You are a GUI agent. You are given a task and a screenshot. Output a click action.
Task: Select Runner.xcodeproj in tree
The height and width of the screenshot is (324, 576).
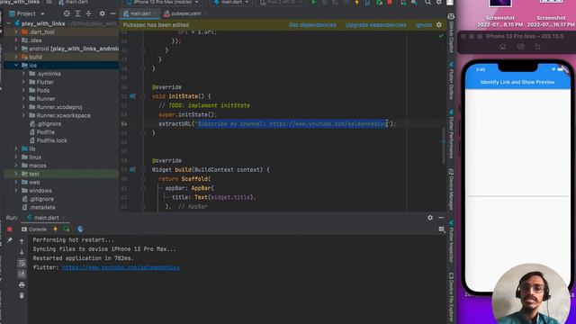58,107
